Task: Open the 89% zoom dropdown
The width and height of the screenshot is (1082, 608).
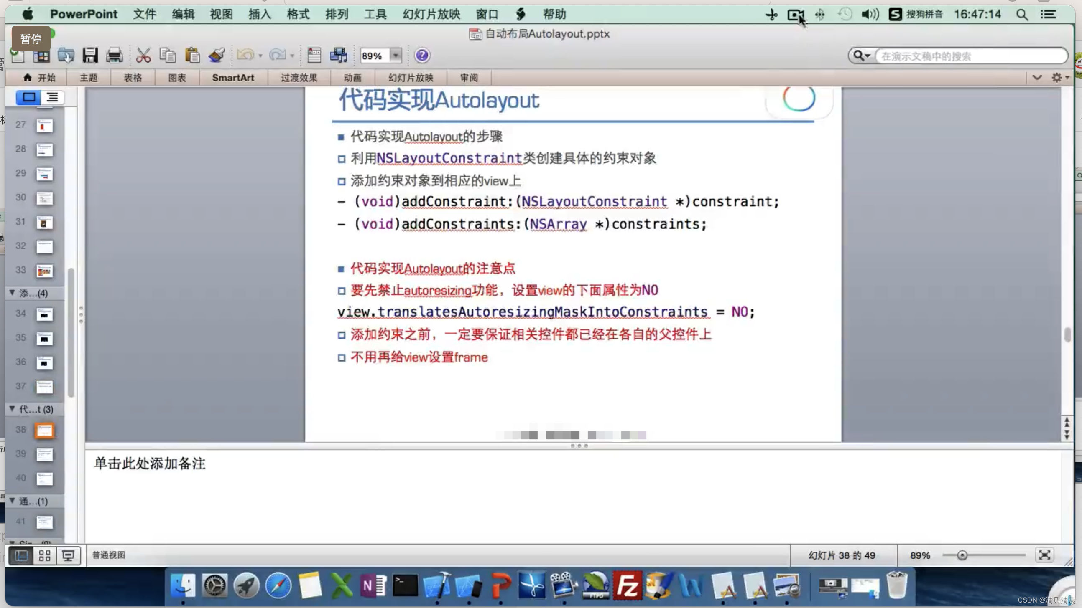Action: click(x=395, y=56)
